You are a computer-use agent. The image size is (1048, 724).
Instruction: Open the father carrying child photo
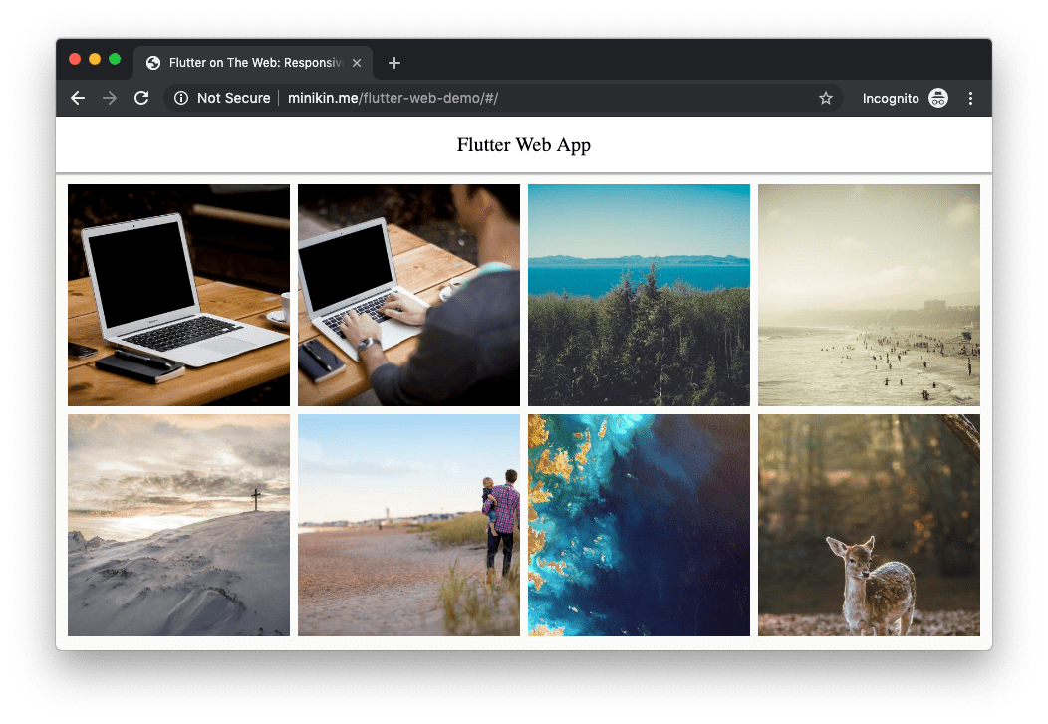[408, 525]
